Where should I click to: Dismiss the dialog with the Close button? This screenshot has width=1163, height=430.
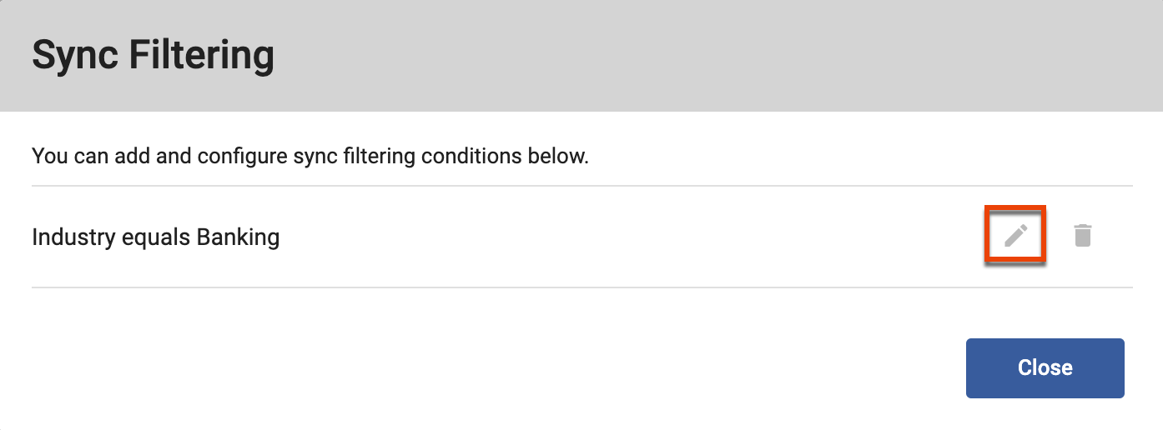(x=1045, y=367)
